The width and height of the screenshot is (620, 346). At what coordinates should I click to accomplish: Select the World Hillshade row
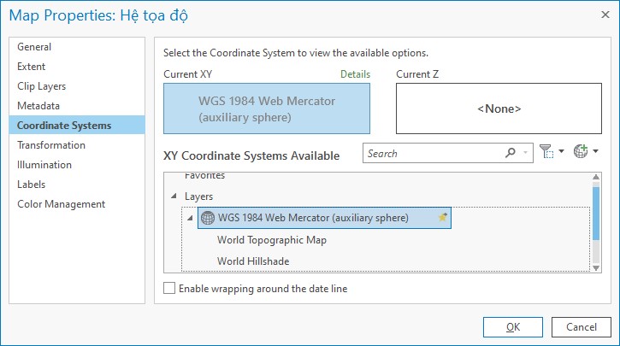253,261
